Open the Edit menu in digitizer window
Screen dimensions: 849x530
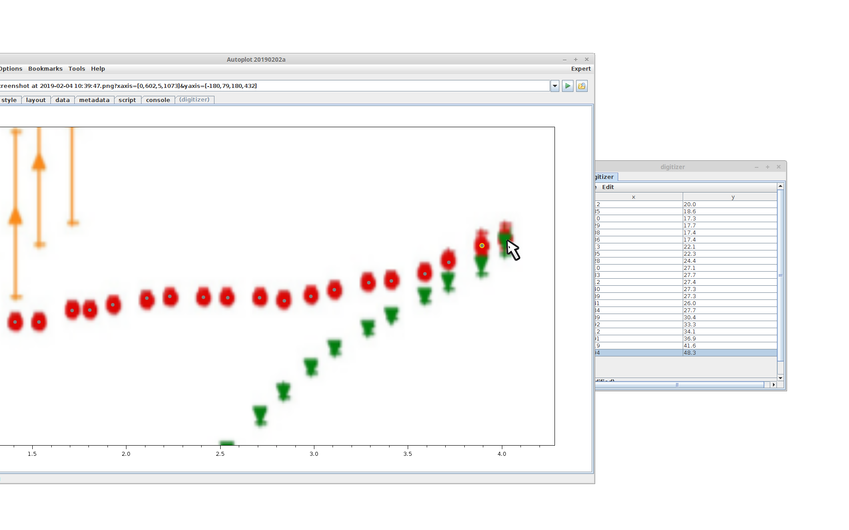pyautogui.click(x=608, y=187)
